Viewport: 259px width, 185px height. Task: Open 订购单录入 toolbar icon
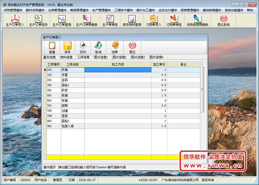(x=154, y=20)
